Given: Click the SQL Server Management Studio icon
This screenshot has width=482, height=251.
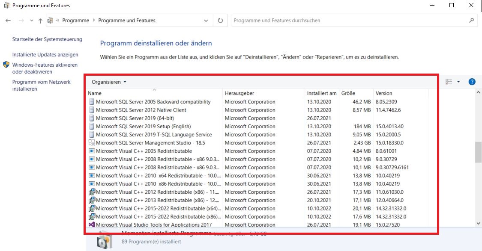Looking at the screenshot, I should (91, 143).
